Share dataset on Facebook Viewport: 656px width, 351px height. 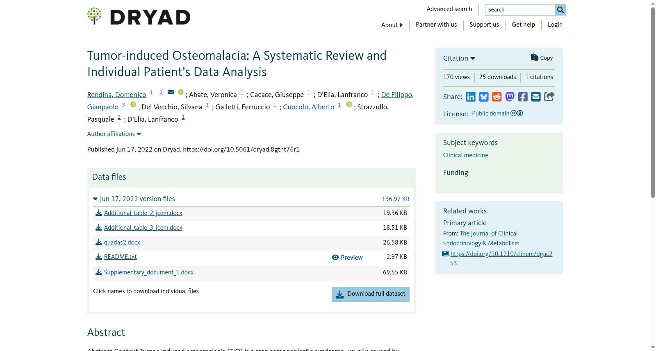click(523, 97)
